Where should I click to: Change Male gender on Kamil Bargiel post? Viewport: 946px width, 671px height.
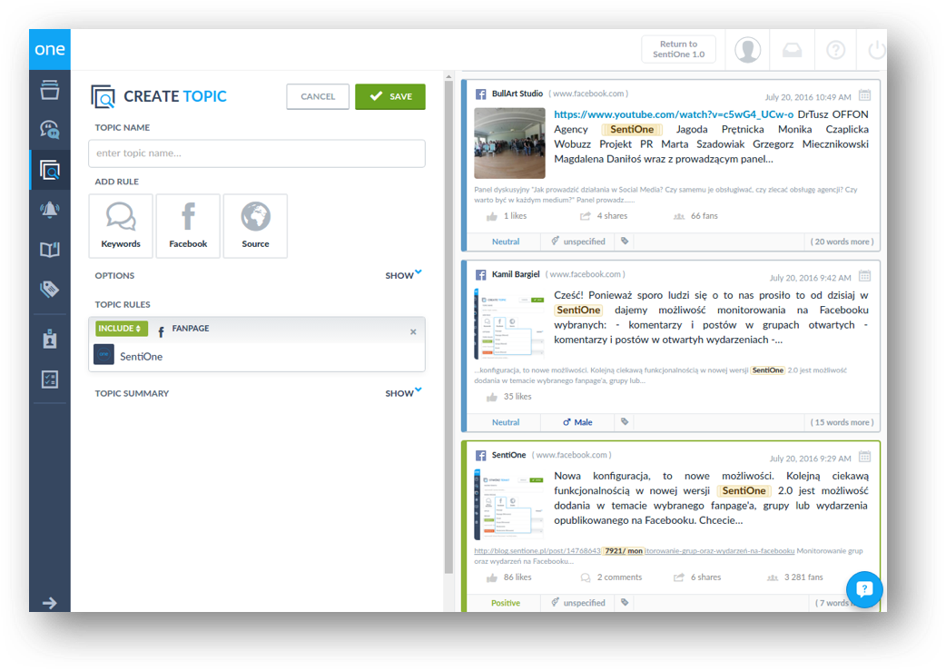[x=577, y=422]
